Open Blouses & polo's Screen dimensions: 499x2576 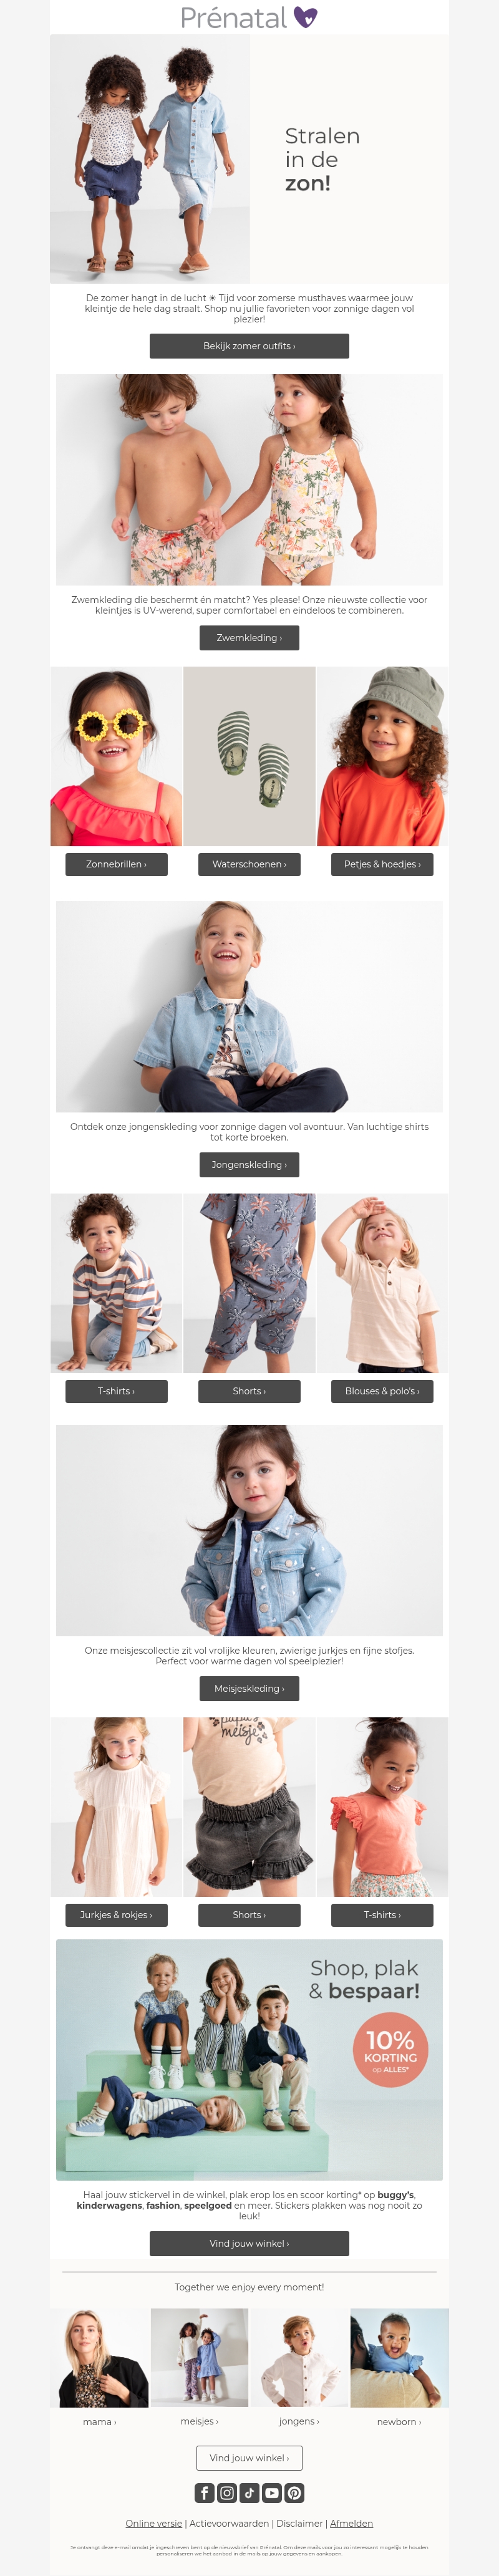click(382, 1391)
